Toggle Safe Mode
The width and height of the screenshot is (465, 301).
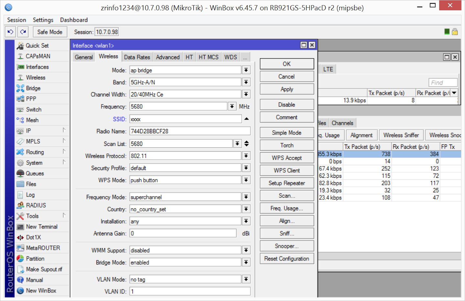tap(50, 32)
